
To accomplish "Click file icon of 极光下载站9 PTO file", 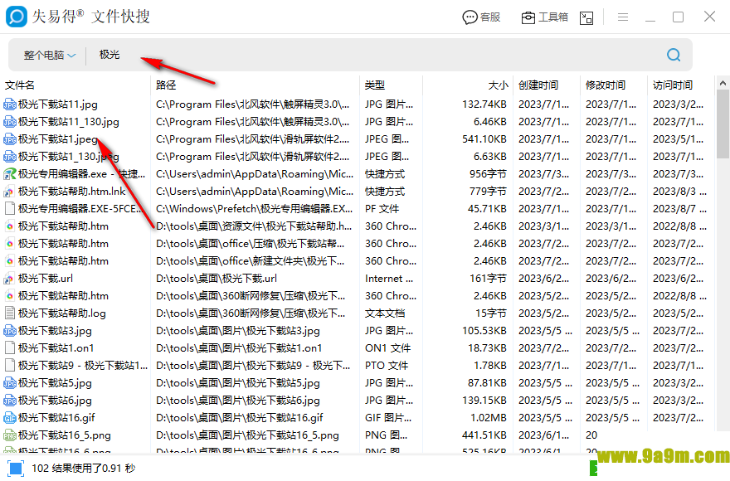I will 10,366.
